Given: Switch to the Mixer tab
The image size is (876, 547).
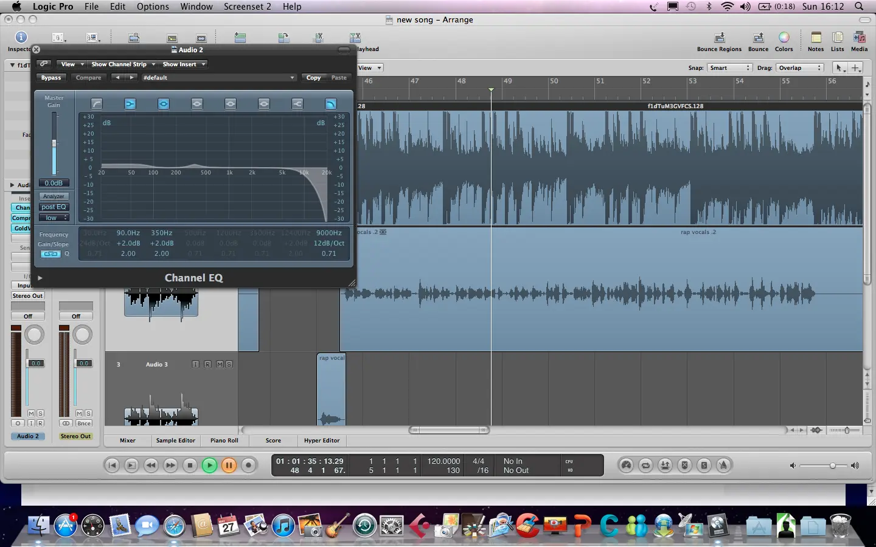Looking at the screenshot, I should click(x=128, y=441).
